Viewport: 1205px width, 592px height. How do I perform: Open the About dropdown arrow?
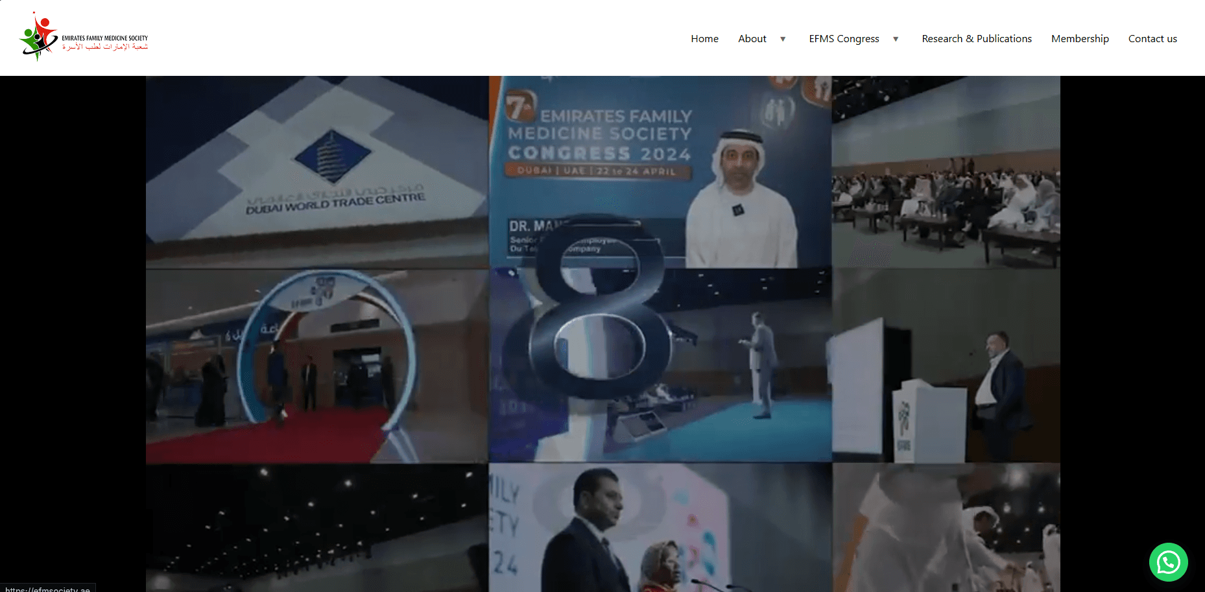pyautogui.click(x=783, y=39)
